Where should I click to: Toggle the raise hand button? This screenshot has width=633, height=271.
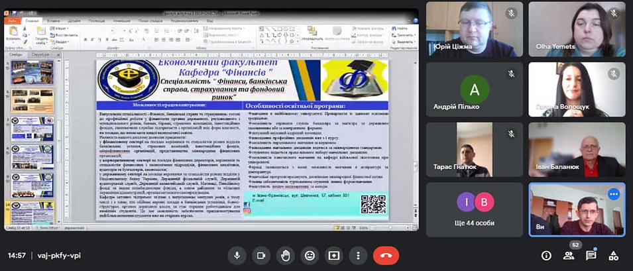coord(285,255)
